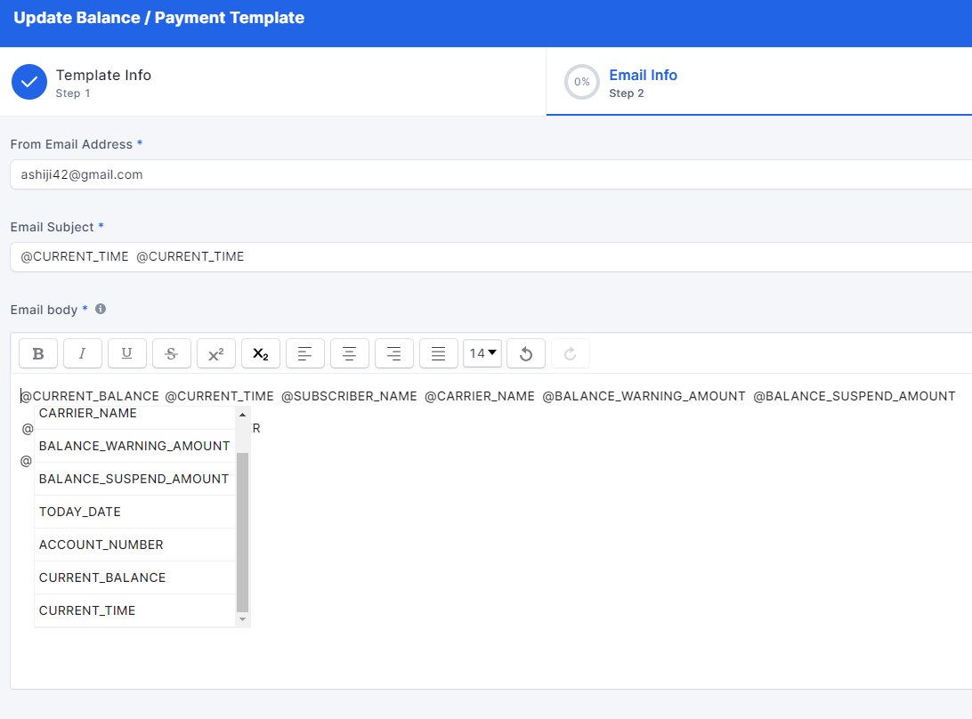
Task: Justify text in email editor
Action: point(439,353)
